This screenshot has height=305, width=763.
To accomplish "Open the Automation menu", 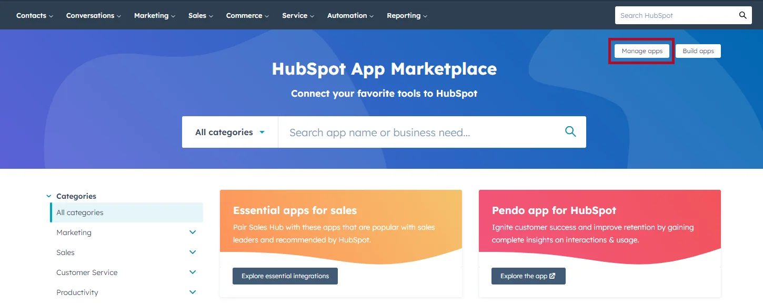I will point(350,16).
